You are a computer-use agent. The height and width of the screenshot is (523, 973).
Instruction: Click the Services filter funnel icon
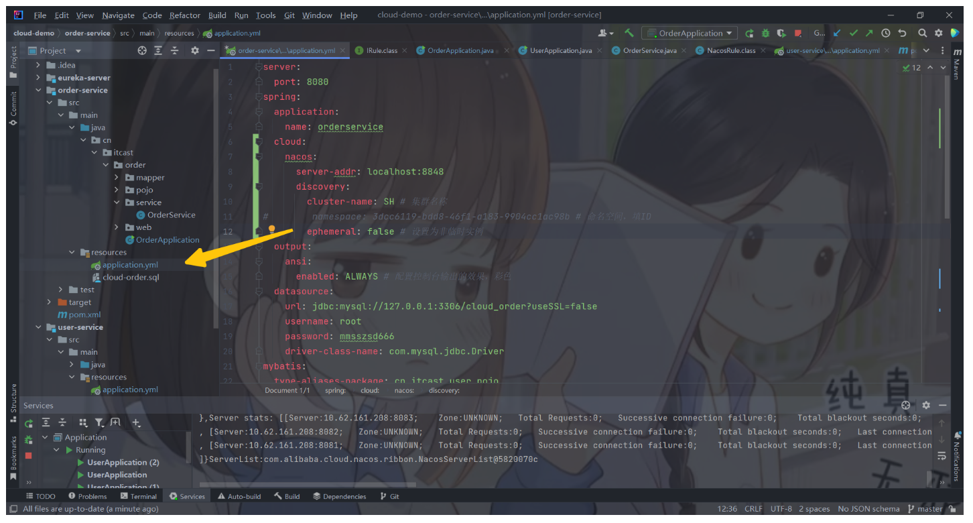pos(99,422)
